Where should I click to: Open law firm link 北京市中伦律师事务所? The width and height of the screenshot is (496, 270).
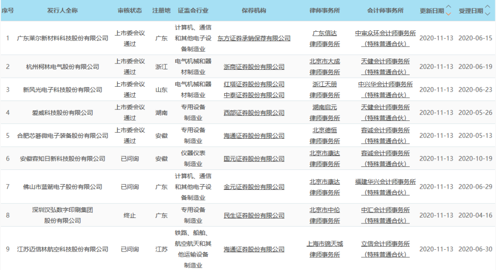[324, 216]
